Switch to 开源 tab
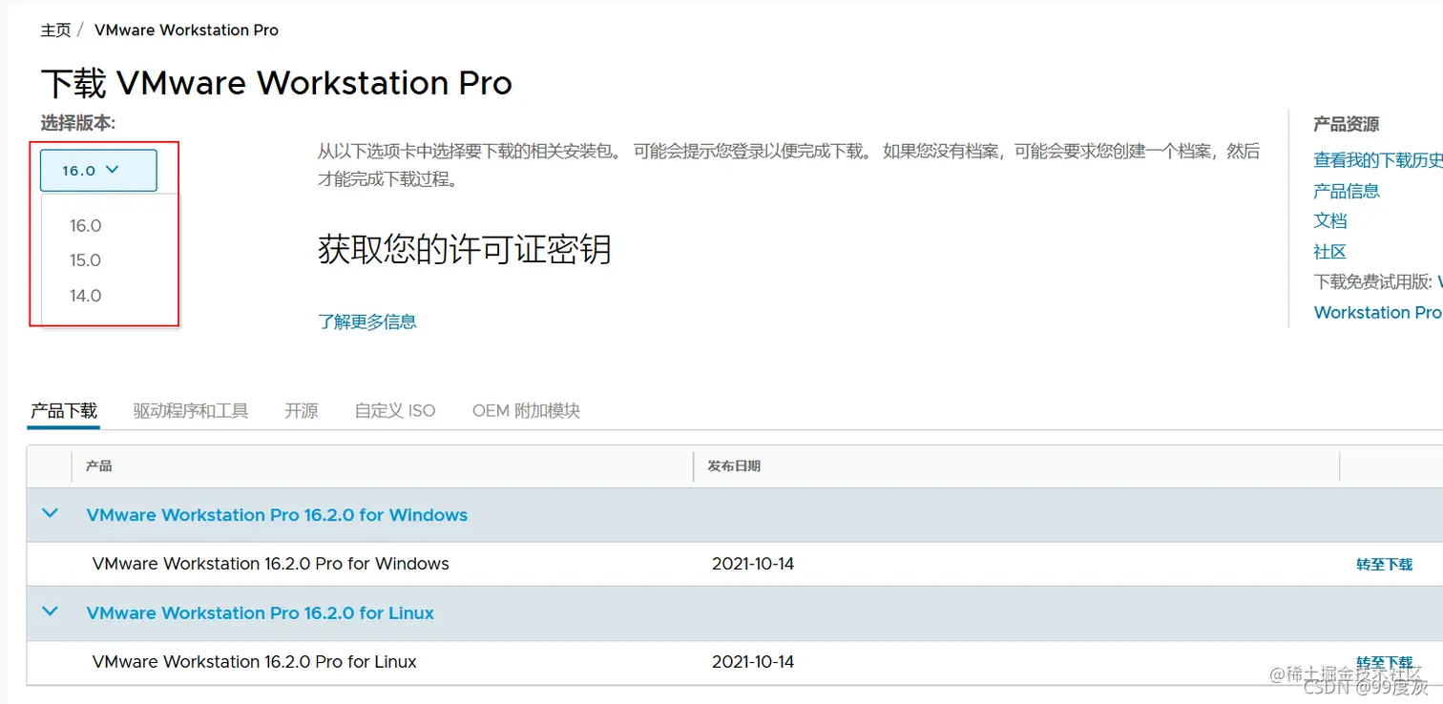Screen dimensions: 1443x704 click(302, 411)
